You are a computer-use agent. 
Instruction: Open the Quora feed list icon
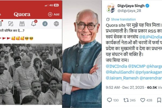[x=1, y=23]
